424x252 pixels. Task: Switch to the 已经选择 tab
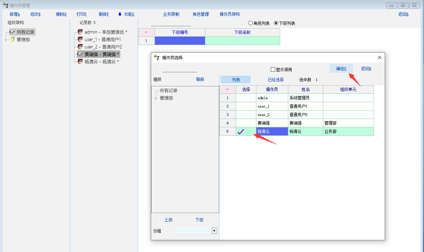(275, 80)
